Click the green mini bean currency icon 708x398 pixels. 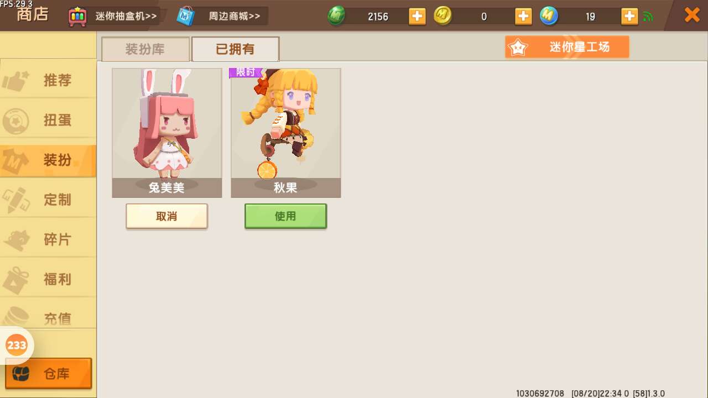[336, 16]
